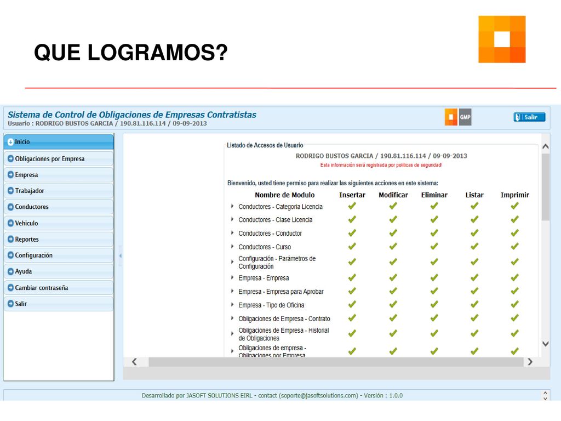Expand the Empresa - Empresa para Aprobar row
The width and height of the screenshot is (561, 421).
[232, 291]
